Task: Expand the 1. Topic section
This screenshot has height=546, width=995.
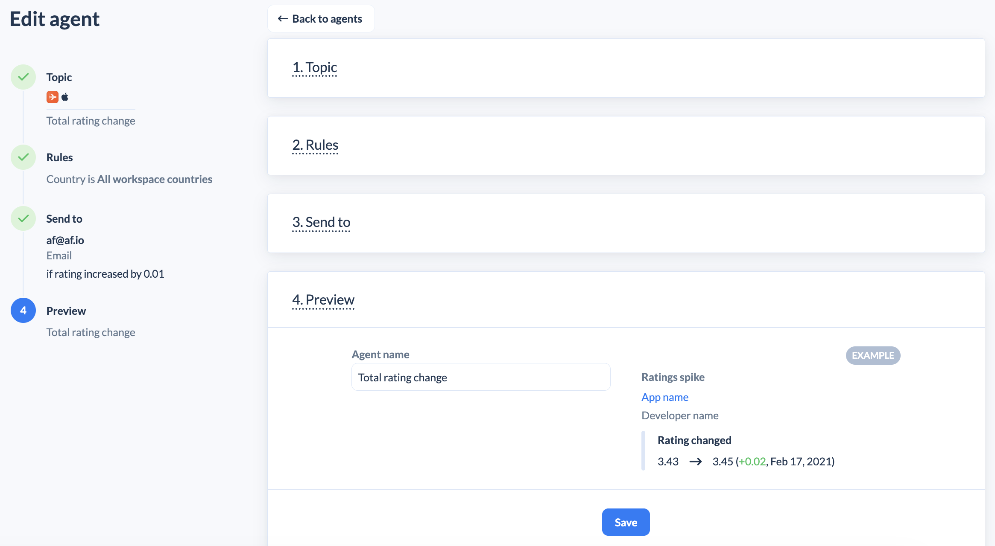Action: click(x=315, y=67)
